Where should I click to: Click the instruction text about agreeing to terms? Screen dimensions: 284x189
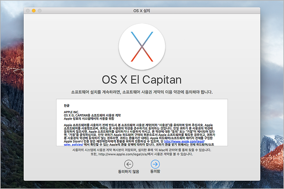coord(142,92)
